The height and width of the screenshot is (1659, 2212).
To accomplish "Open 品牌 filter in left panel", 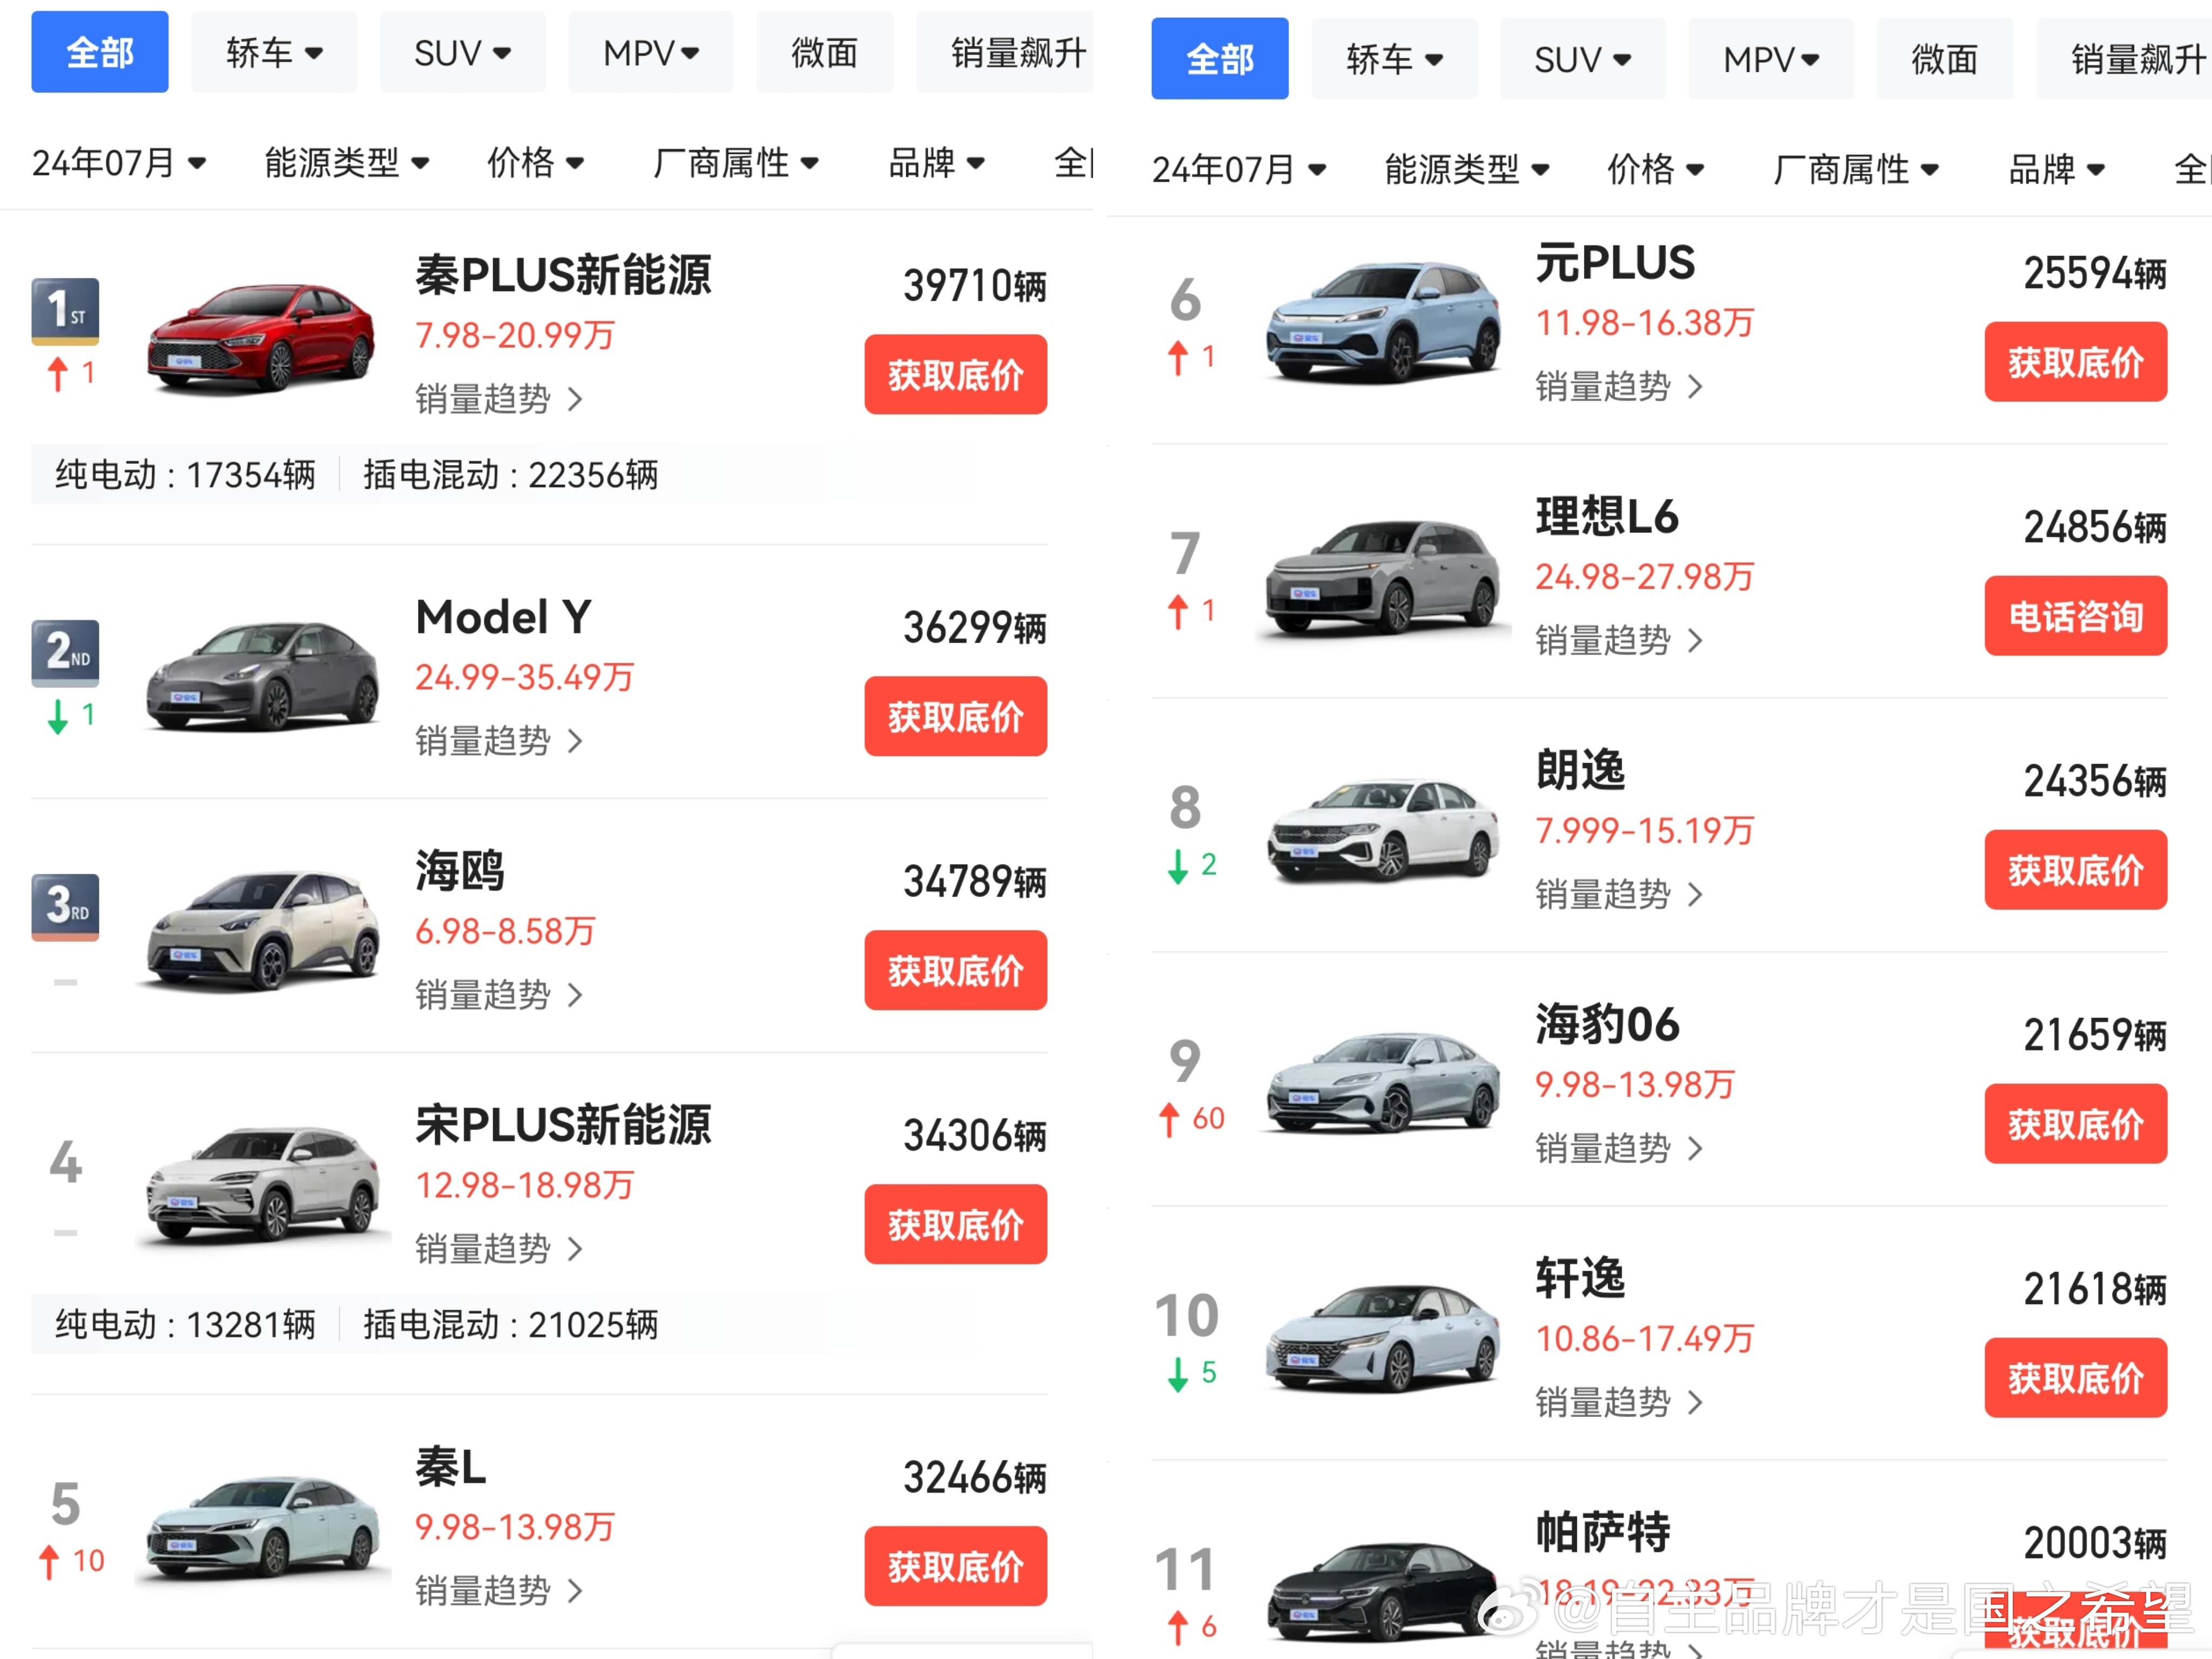I will click(x=936, y=162).
